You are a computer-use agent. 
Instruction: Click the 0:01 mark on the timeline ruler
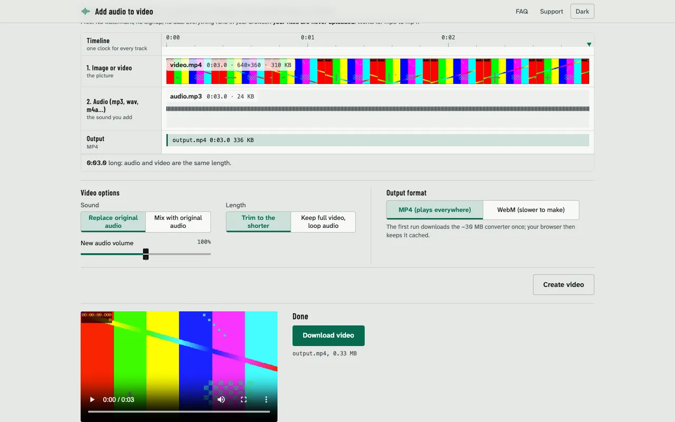[x=307, y=37]
